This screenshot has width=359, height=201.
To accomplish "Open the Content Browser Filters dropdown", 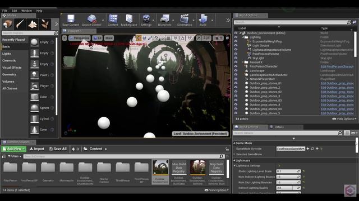I will [x=15, y=156].
